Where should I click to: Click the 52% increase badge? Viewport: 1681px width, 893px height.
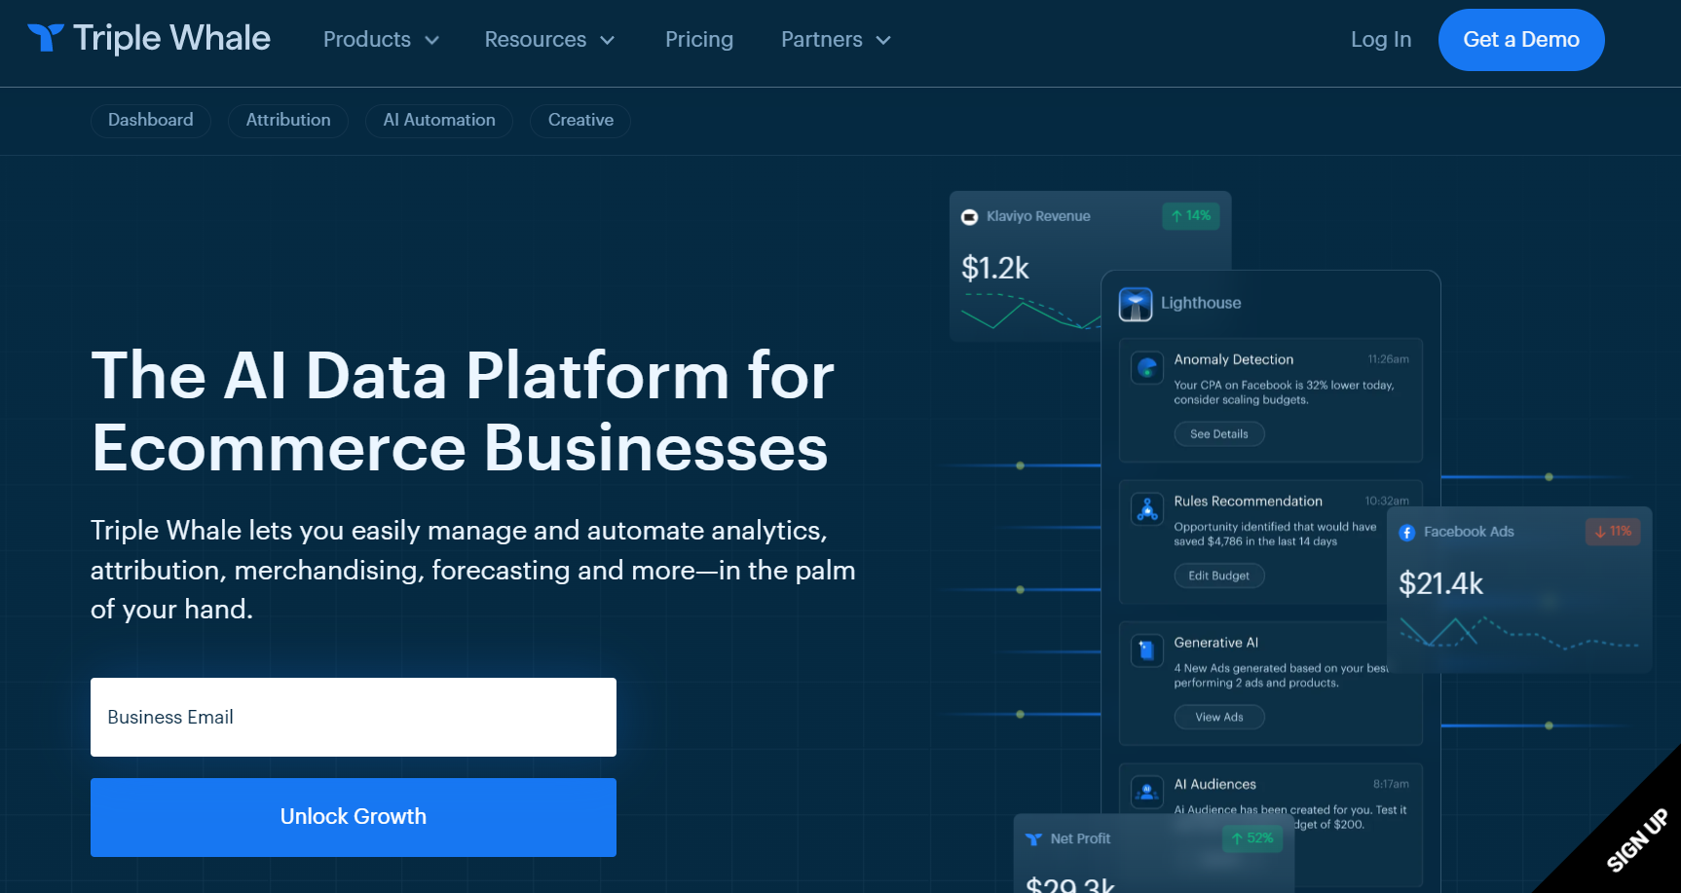[x=1252, y=838]
